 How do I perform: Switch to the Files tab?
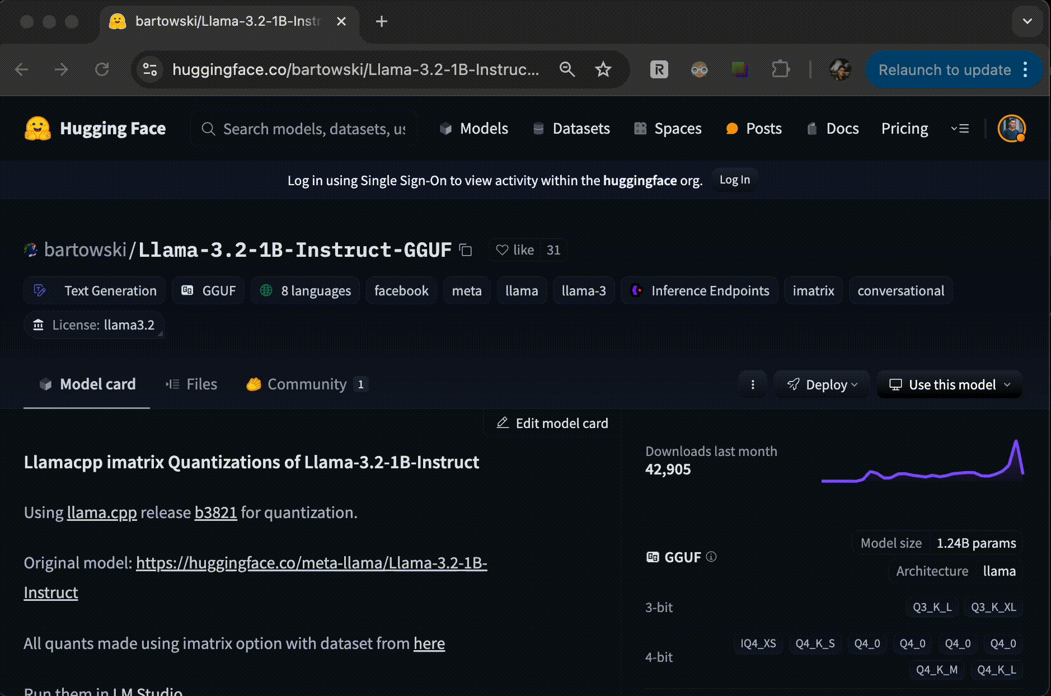[x=192, y=384]
